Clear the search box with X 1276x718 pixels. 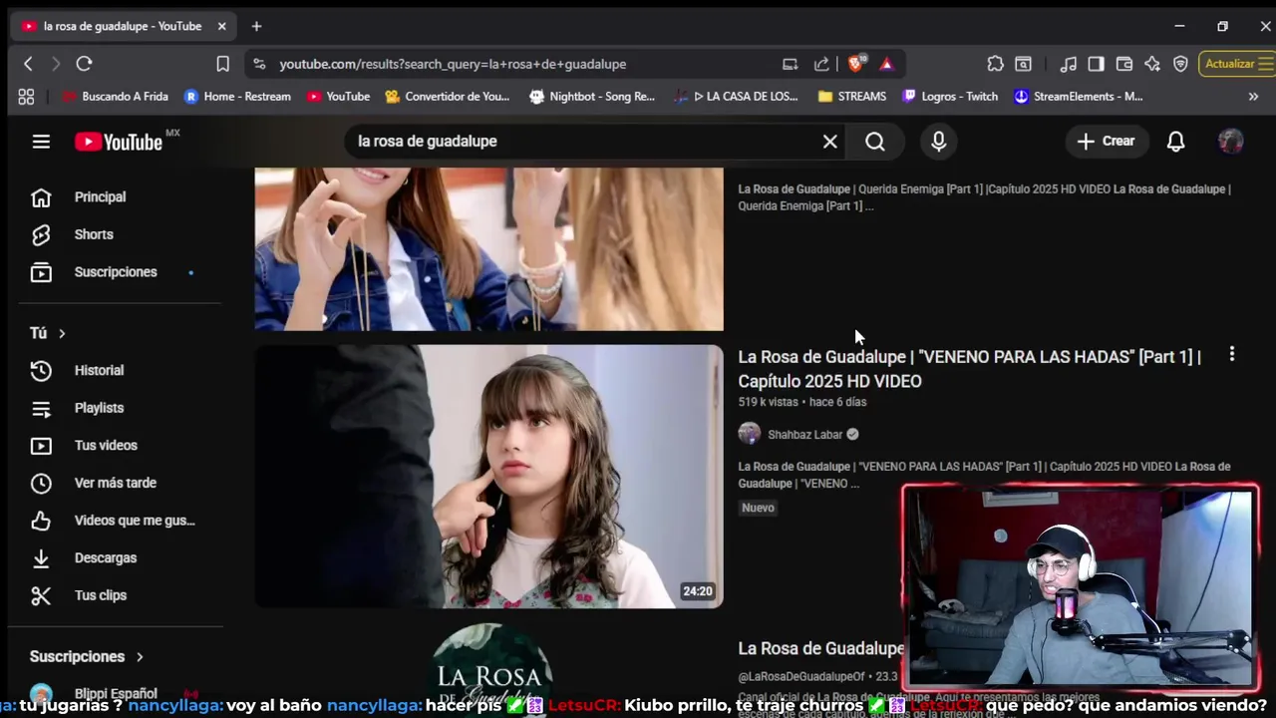tap(829, 142)
